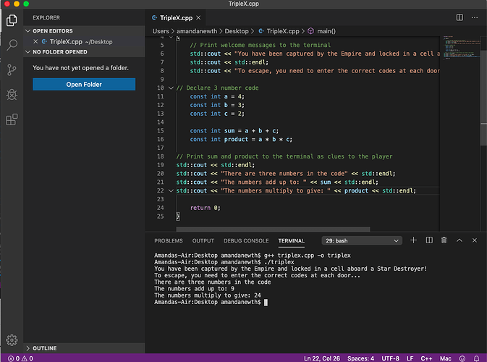This screenshot has height=362, width=487.
Task: Click line number 16 in gutter
Action: pos(160,139)
